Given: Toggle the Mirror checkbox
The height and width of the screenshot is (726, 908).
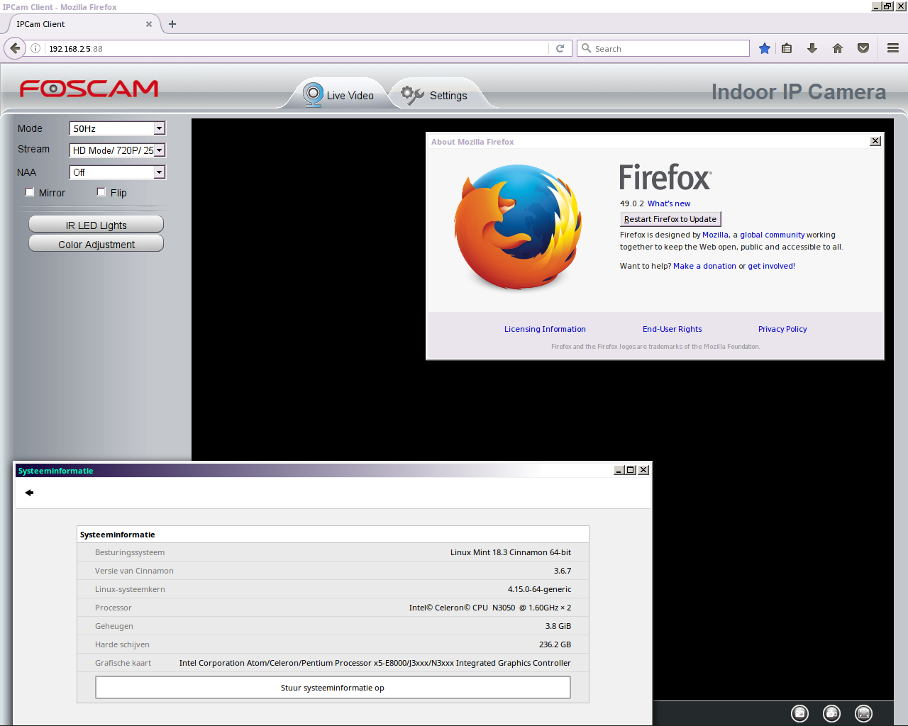Looking at the screenshot, I should (x=30, y=192).
